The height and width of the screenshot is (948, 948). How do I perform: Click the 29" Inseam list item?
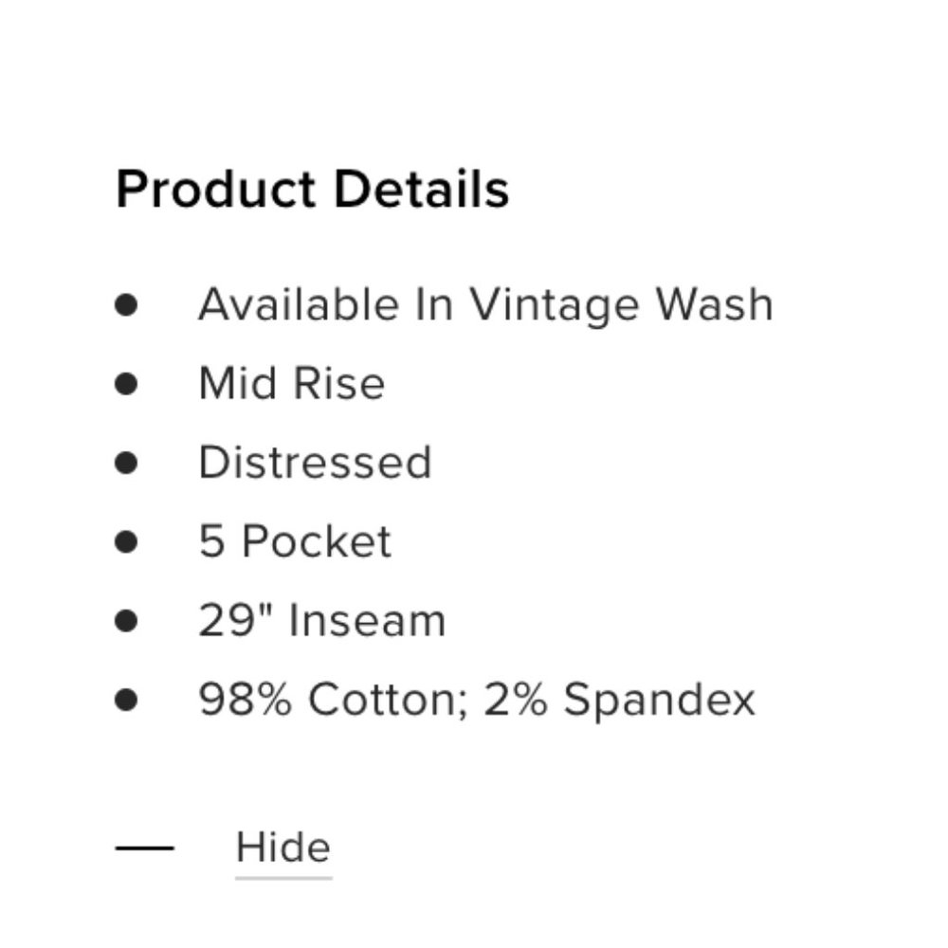(x=321, y=621)
